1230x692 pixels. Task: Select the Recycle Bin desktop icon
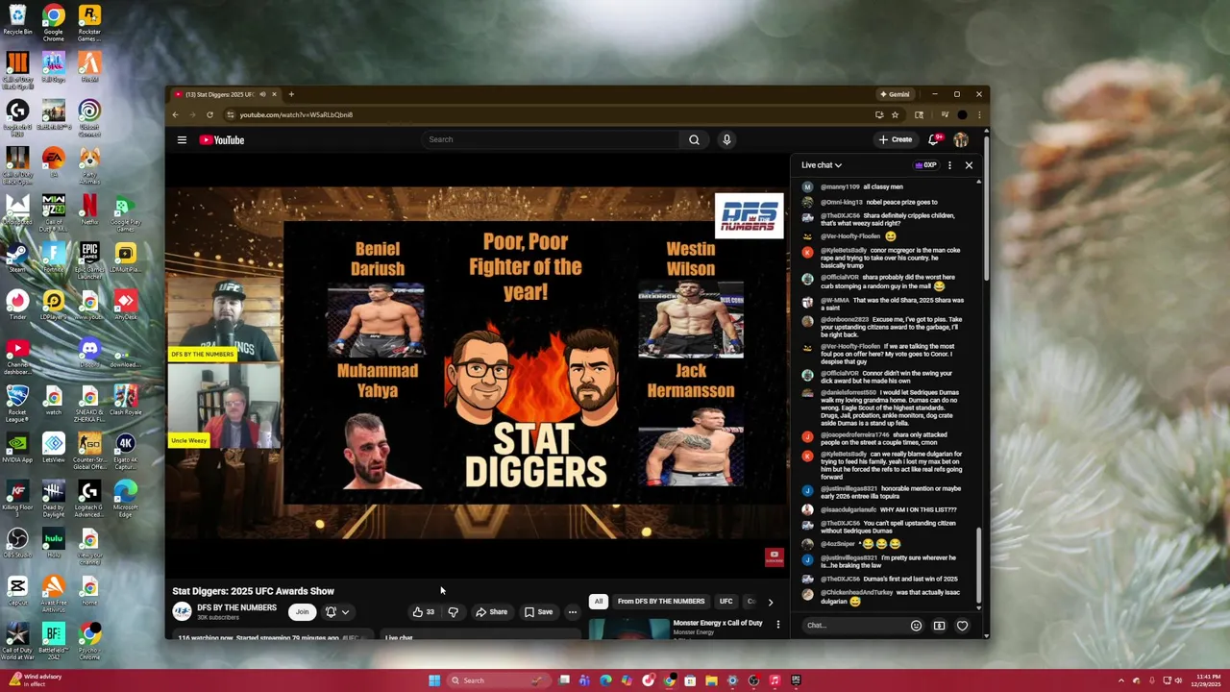coord(17,19)
